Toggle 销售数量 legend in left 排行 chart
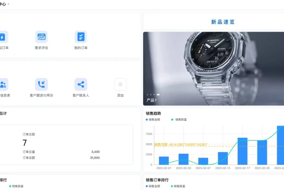This screenshot has height=190, width=284. pos(16,186)
